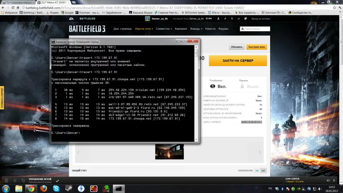Open Skype from the taskbar
This screenshot has width=343, height=193.
click(x=56, y=188)
